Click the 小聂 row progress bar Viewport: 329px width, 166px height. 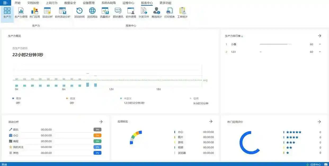coord(276,44)
